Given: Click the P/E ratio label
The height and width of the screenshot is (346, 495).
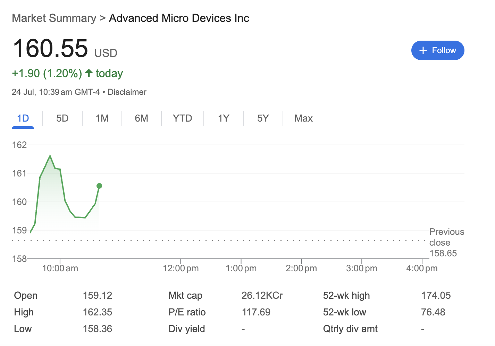Looking at the screenshot, I should click(187, 312).
